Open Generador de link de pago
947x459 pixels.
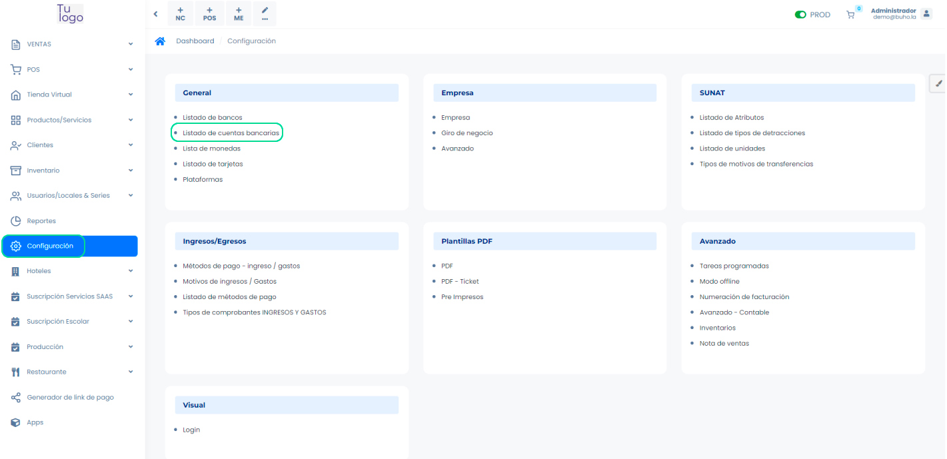(70, 397)
